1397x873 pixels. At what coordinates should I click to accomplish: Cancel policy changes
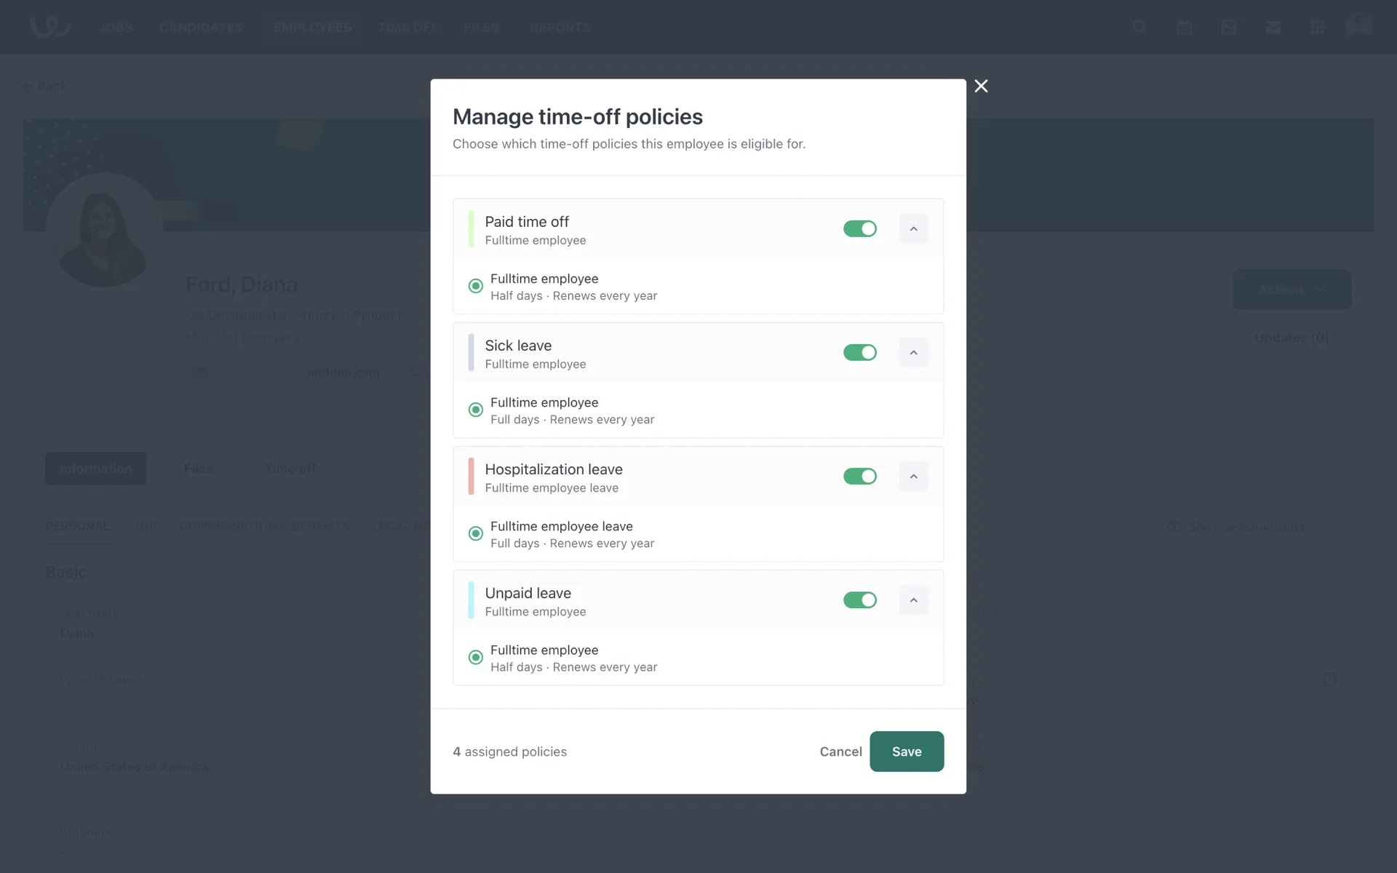tap(840, 752)
